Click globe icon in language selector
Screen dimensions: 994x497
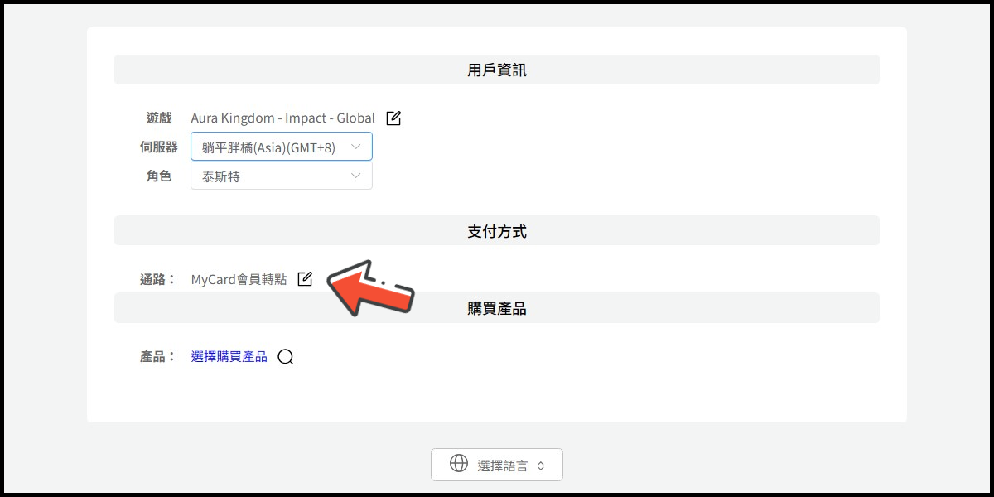coord(459,464)
